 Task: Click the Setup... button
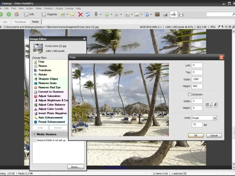click(75, 167)
